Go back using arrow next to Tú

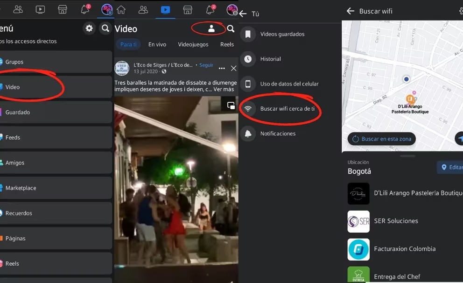243,14
